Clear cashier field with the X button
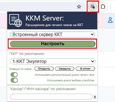115x102 pixels. click(x=95, y=97)
